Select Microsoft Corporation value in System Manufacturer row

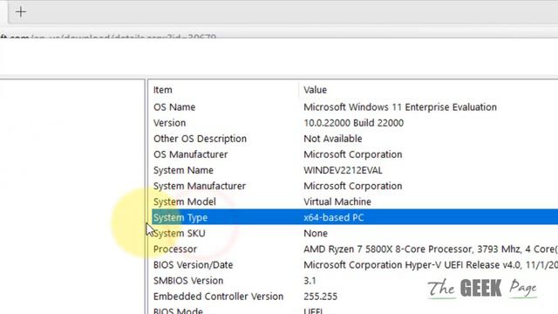[352, 186]
